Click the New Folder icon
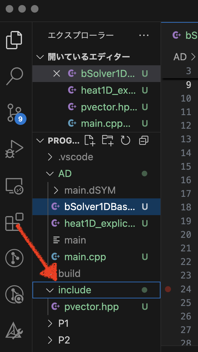198x352 pixels. (x=108, y=140)
